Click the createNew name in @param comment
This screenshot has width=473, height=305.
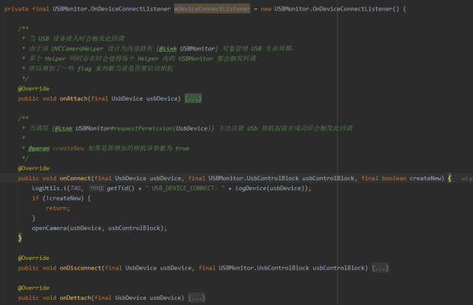pyautogui.click(x=68, y=148)
